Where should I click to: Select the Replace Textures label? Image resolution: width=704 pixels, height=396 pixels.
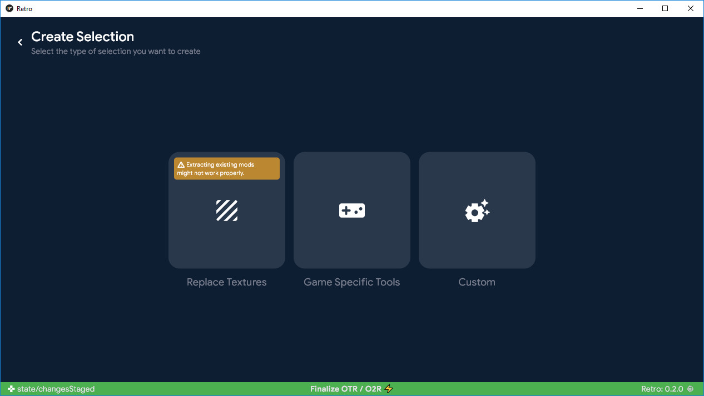coord(227,282)
